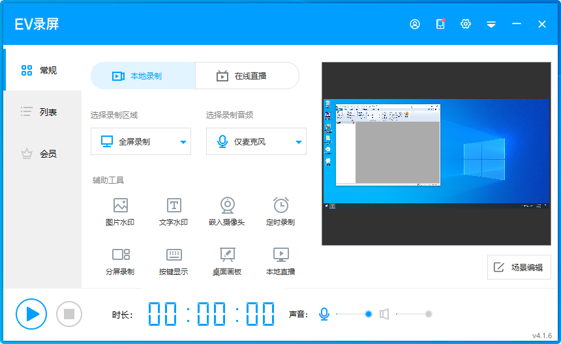Open the 按键显示 keyboard tool
This screenshot has width=561, height=344.
point(174,261)
